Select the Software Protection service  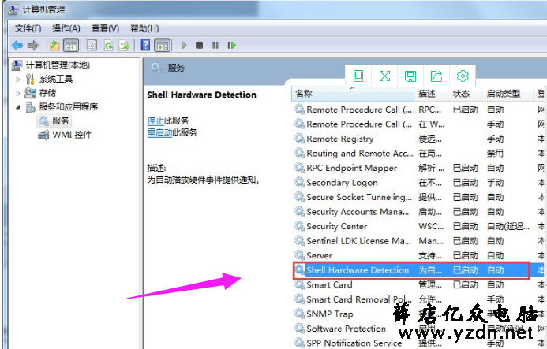coord(418,329)
